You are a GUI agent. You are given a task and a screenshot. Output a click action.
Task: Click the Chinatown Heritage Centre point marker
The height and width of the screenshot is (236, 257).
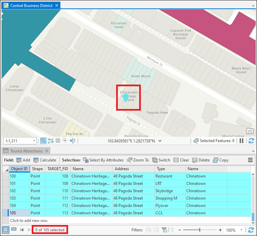(126, 98)
